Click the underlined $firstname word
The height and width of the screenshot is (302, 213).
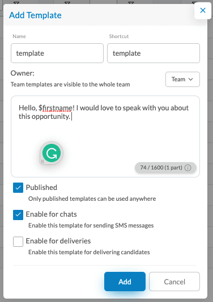pos(56,108)
